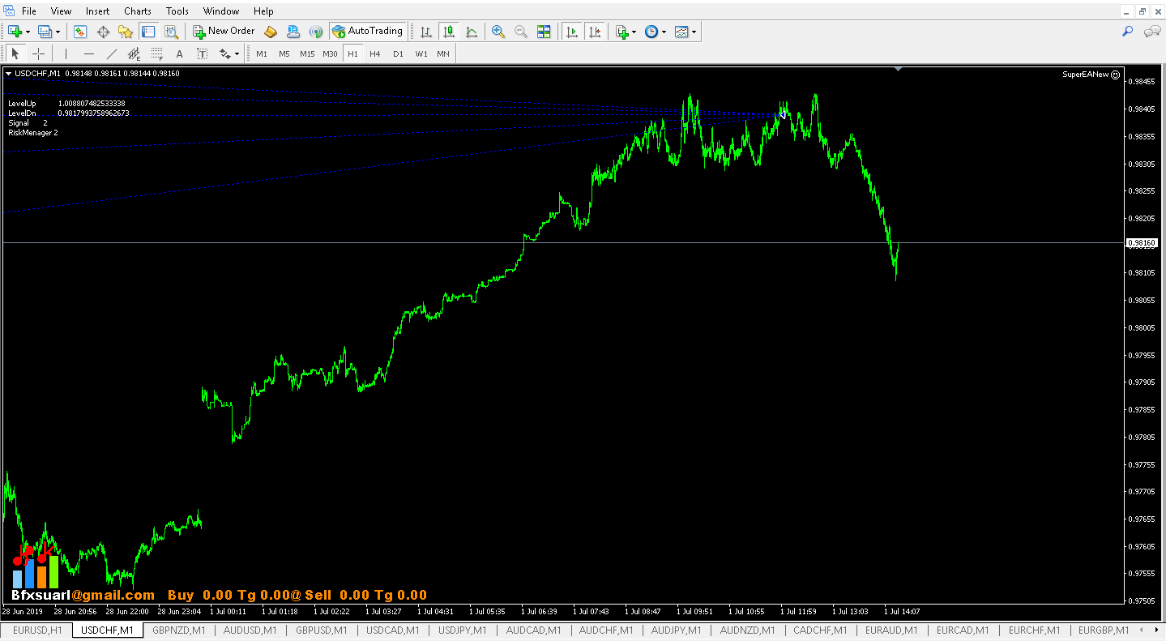Enable chart auto scroll
This screenshot has height=641, width=1166.
click(x=572, y=32)
